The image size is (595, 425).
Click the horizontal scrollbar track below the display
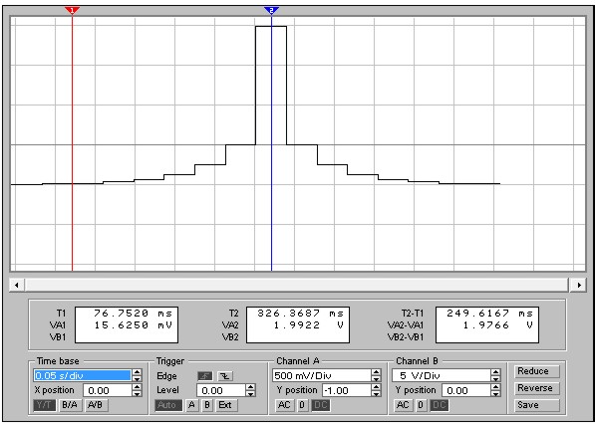click(x=297, y=285)
